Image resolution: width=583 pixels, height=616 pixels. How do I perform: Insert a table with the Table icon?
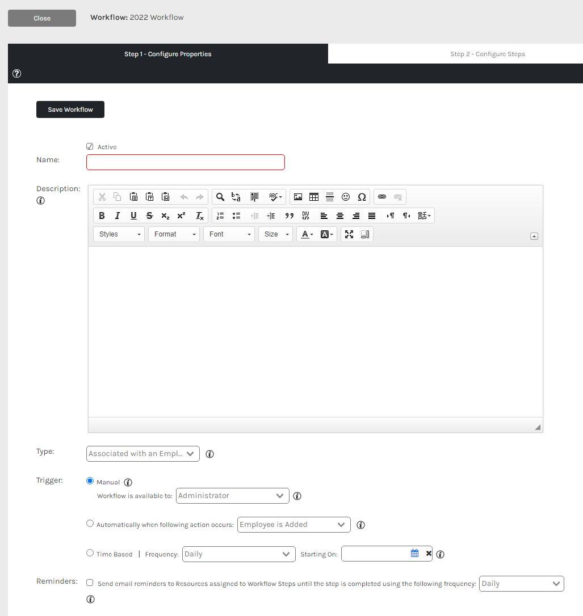314,197
